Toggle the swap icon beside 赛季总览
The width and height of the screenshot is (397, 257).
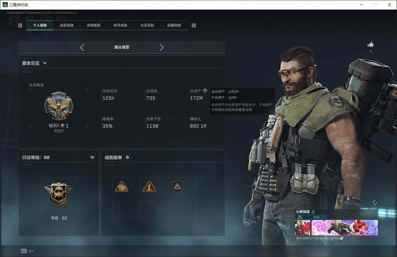click(x=45, y=63)
